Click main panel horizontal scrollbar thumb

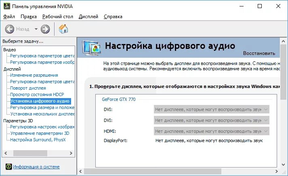[x=153, y=172]
